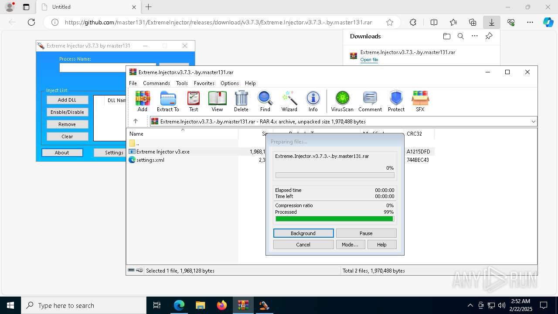Click the Mode... button

point(350,245)
